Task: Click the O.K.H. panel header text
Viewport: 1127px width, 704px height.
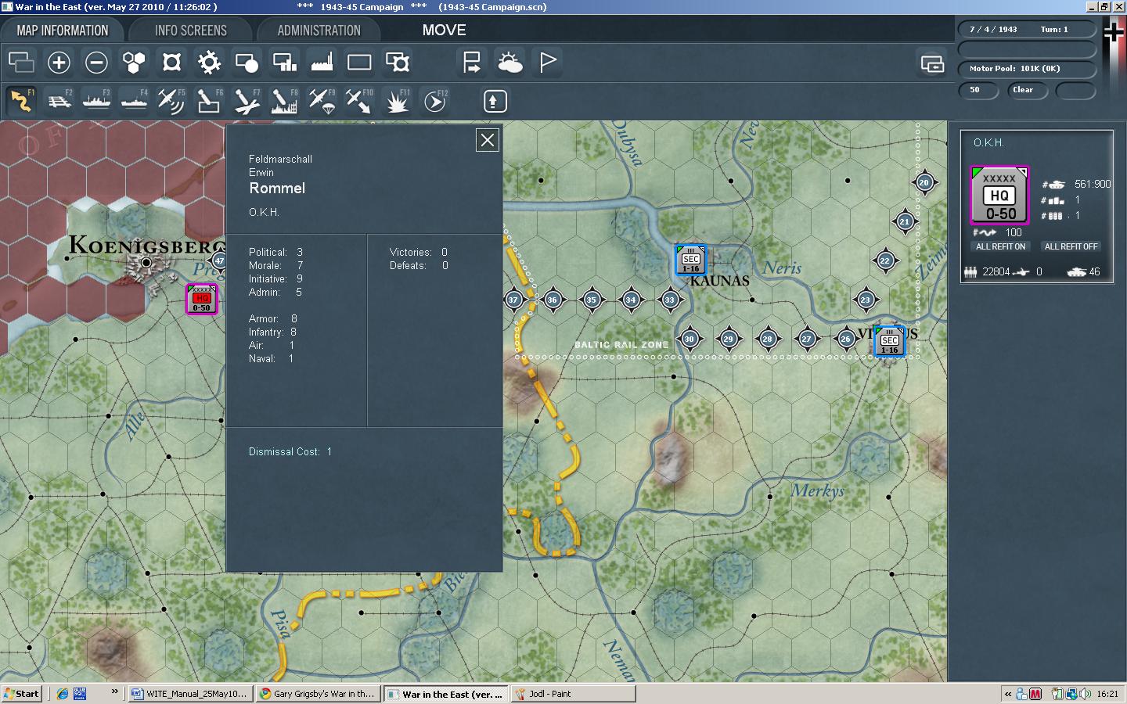Action: 988,142
